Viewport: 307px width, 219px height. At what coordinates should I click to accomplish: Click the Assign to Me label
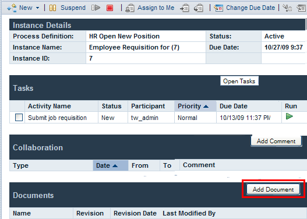point(156,8)
